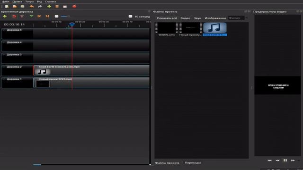
Task: Add a new track to the timeline
Action: [x=5, y=17]
